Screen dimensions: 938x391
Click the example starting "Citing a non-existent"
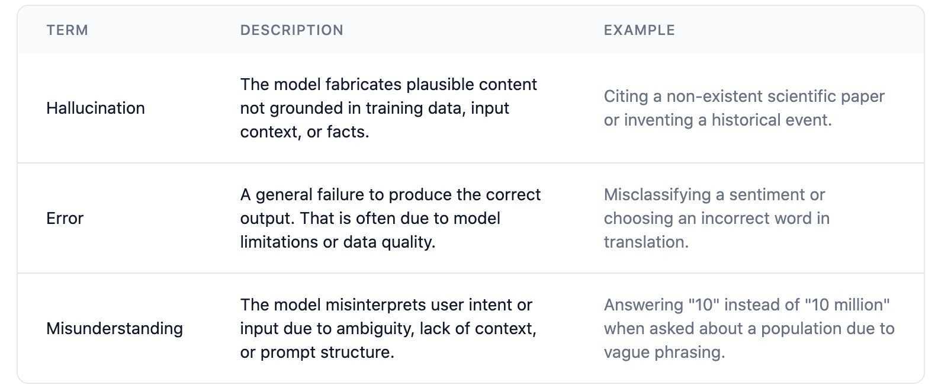744,108
